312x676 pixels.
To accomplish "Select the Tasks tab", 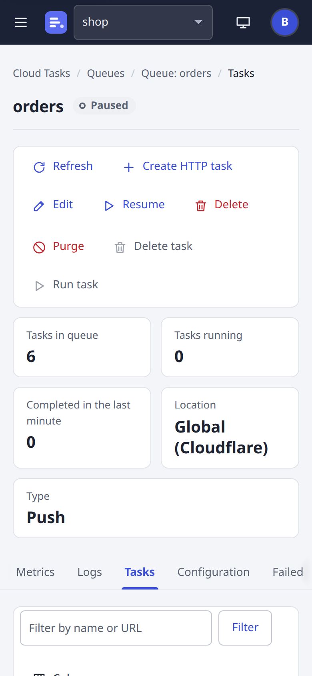I will coord(140,572).
